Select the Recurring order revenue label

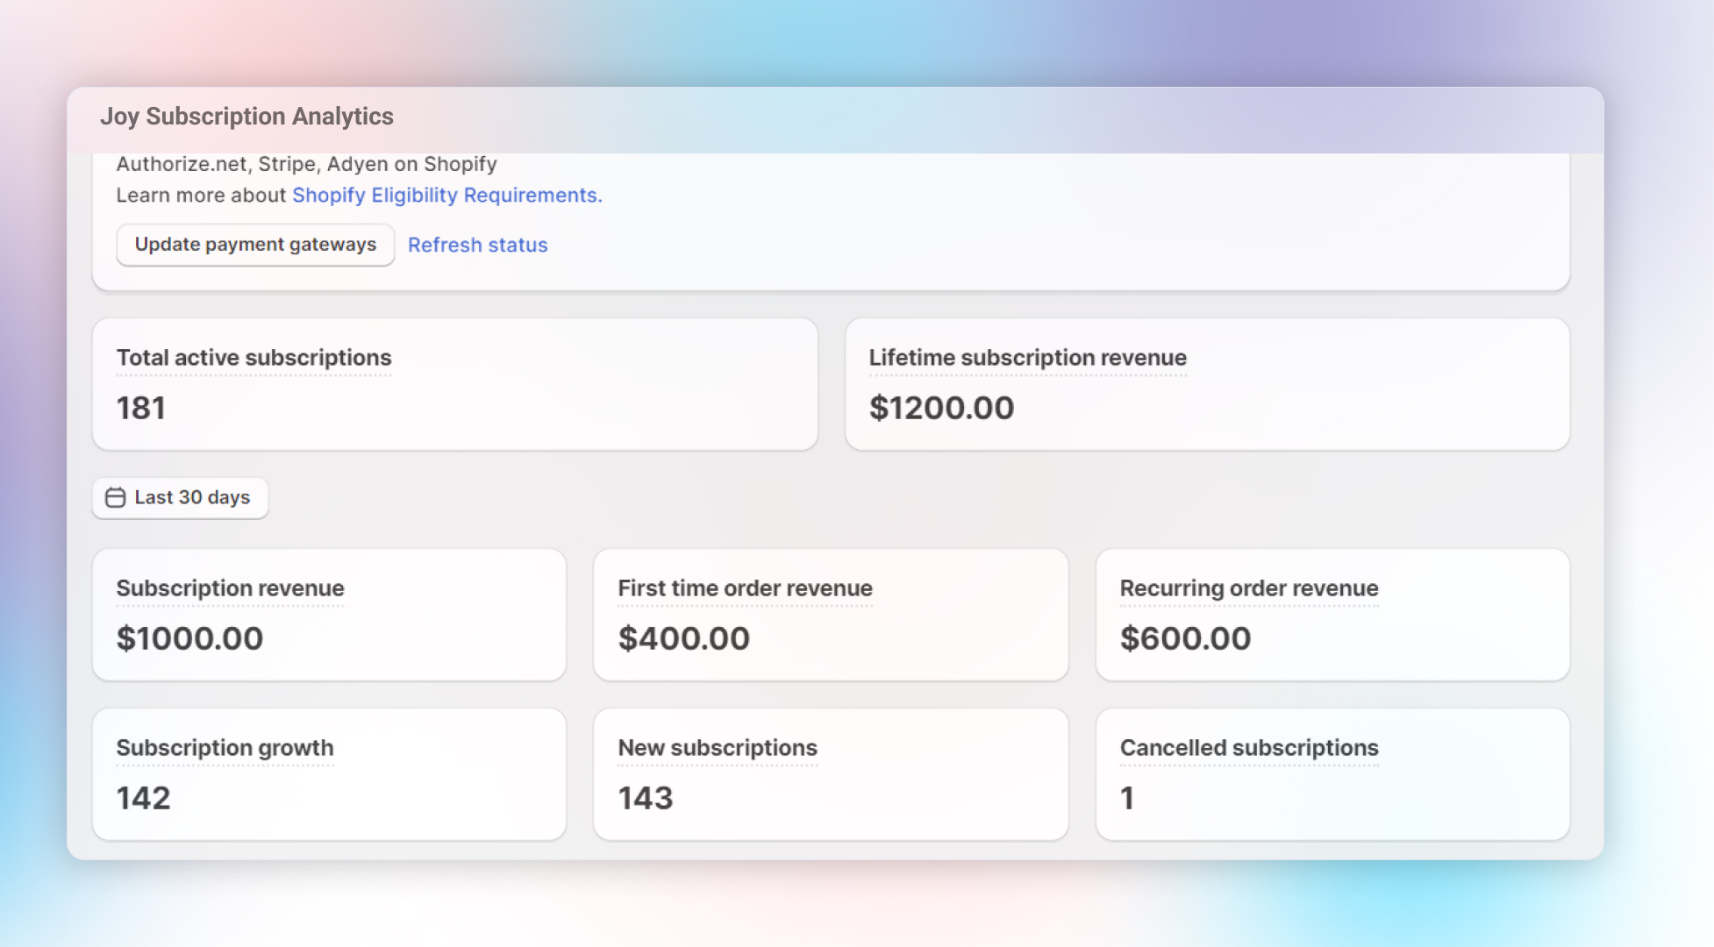(x=1249, y=588)
